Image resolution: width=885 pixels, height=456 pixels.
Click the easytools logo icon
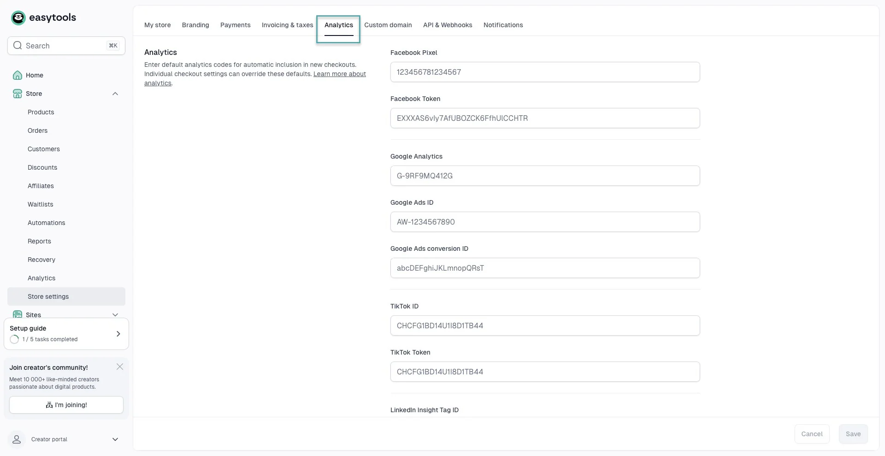tap(18, 18)
